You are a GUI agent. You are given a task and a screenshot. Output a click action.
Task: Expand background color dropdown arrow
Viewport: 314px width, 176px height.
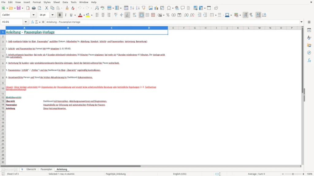[x=92, y=15]
